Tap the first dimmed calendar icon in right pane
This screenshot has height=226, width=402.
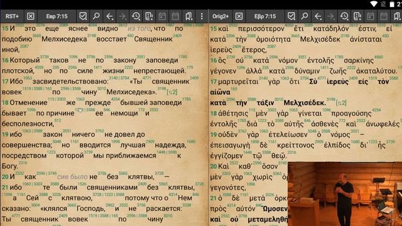[371, 16]
